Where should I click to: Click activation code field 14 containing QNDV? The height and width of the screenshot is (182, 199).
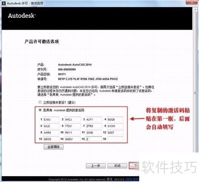[x=72, y=139]
